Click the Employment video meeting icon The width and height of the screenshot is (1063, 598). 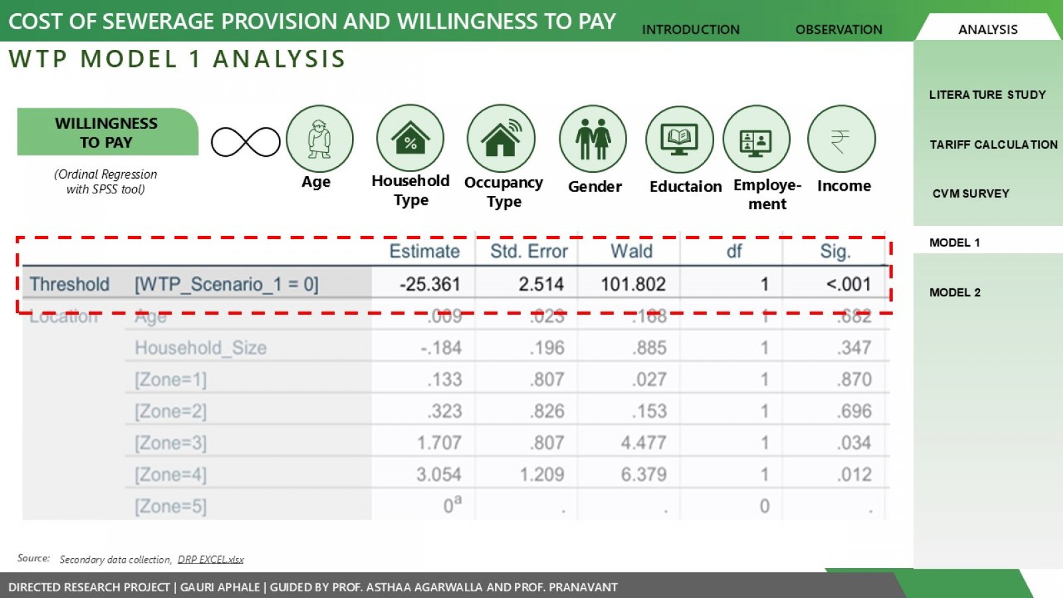[x=756, y=139]
